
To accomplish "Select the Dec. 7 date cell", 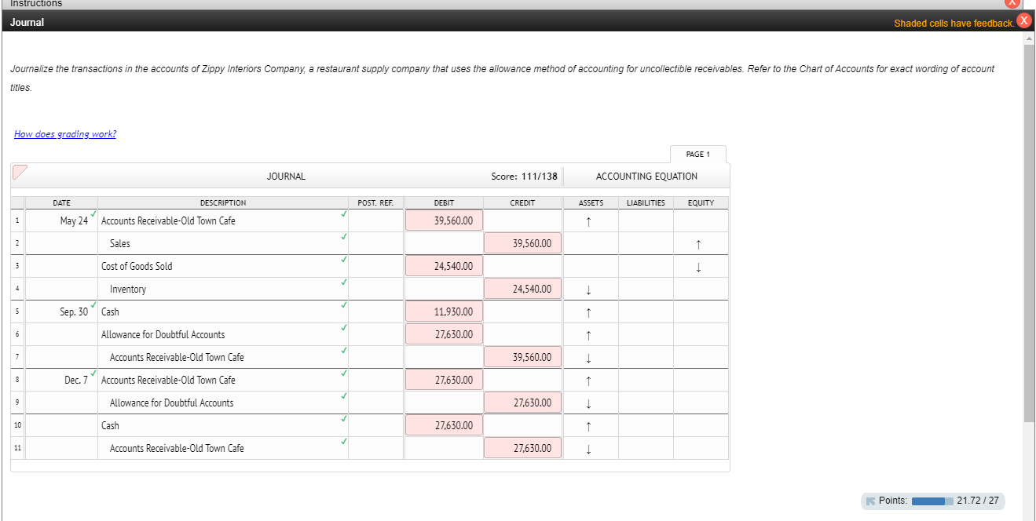I will click(x=61, y=380).
